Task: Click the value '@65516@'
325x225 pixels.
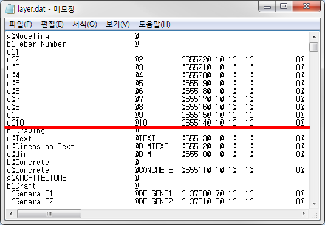Action: 196,107
